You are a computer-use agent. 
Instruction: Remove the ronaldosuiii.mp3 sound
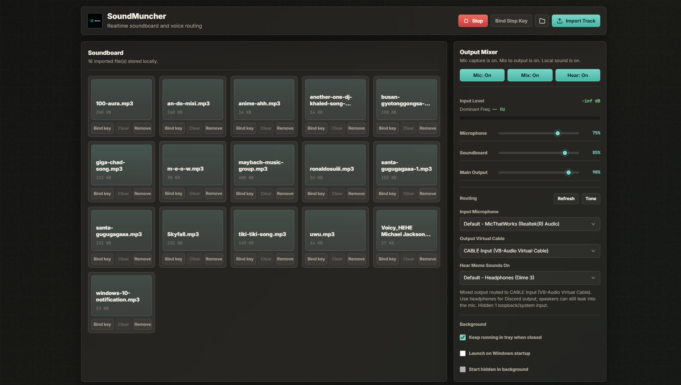tap(357, 194)
